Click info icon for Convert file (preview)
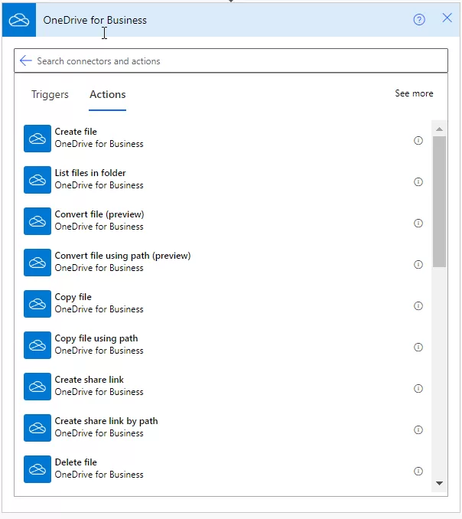 418,224
